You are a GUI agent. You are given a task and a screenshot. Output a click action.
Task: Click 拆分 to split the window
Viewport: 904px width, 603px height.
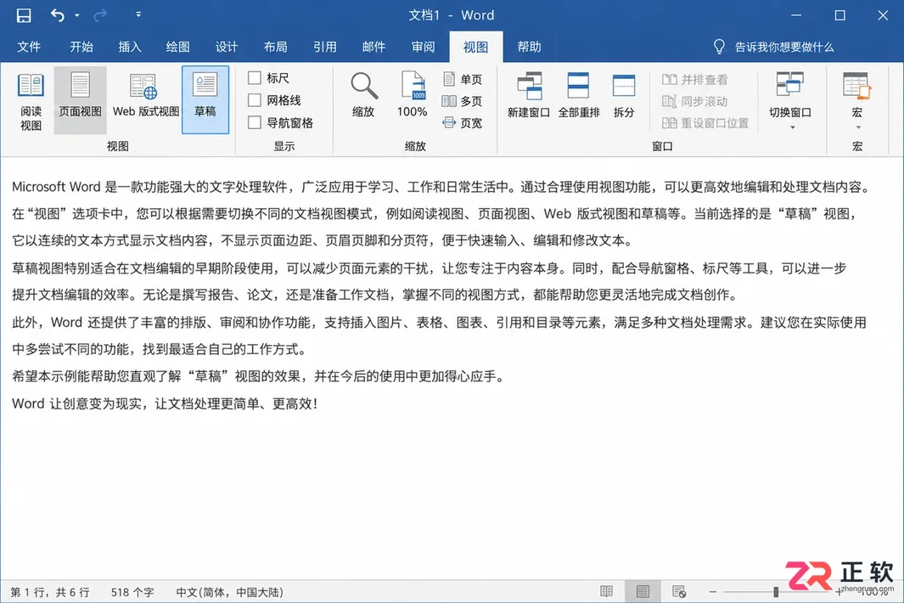pos(624,96)
